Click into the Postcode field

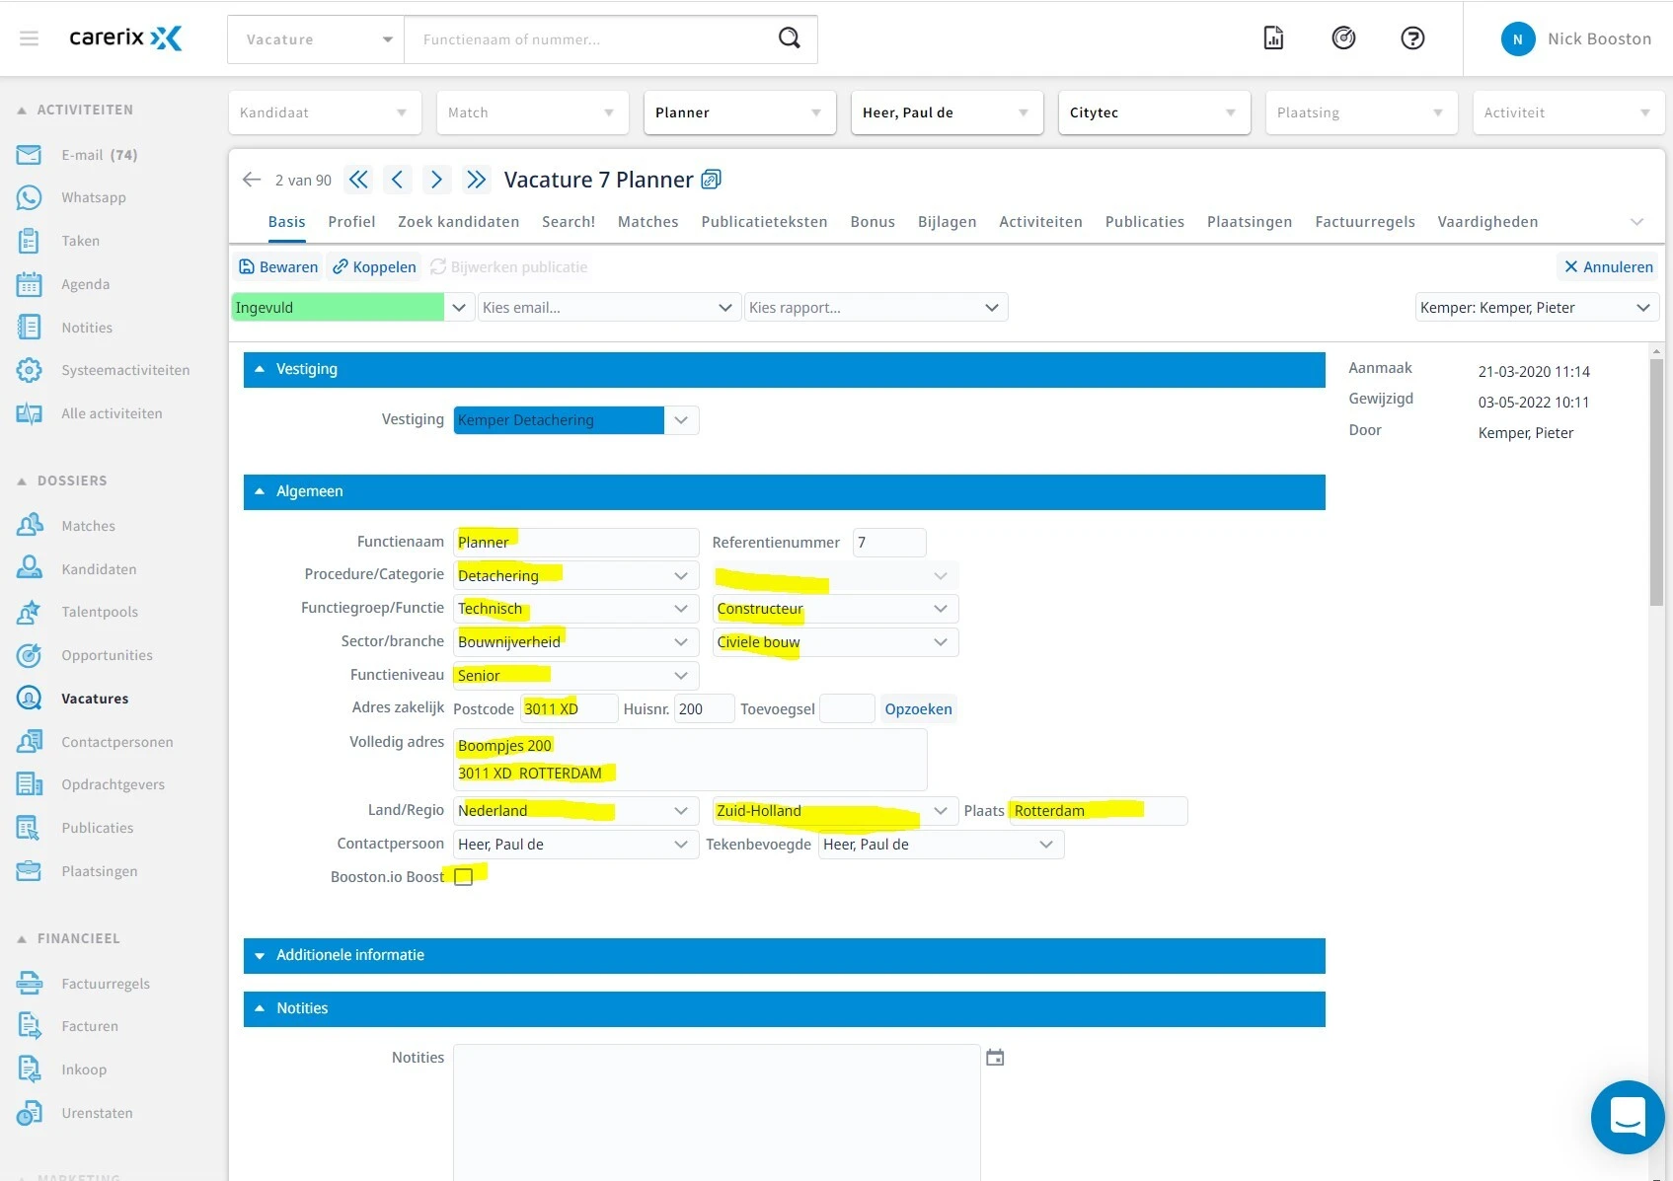click(x=568, y=709)
